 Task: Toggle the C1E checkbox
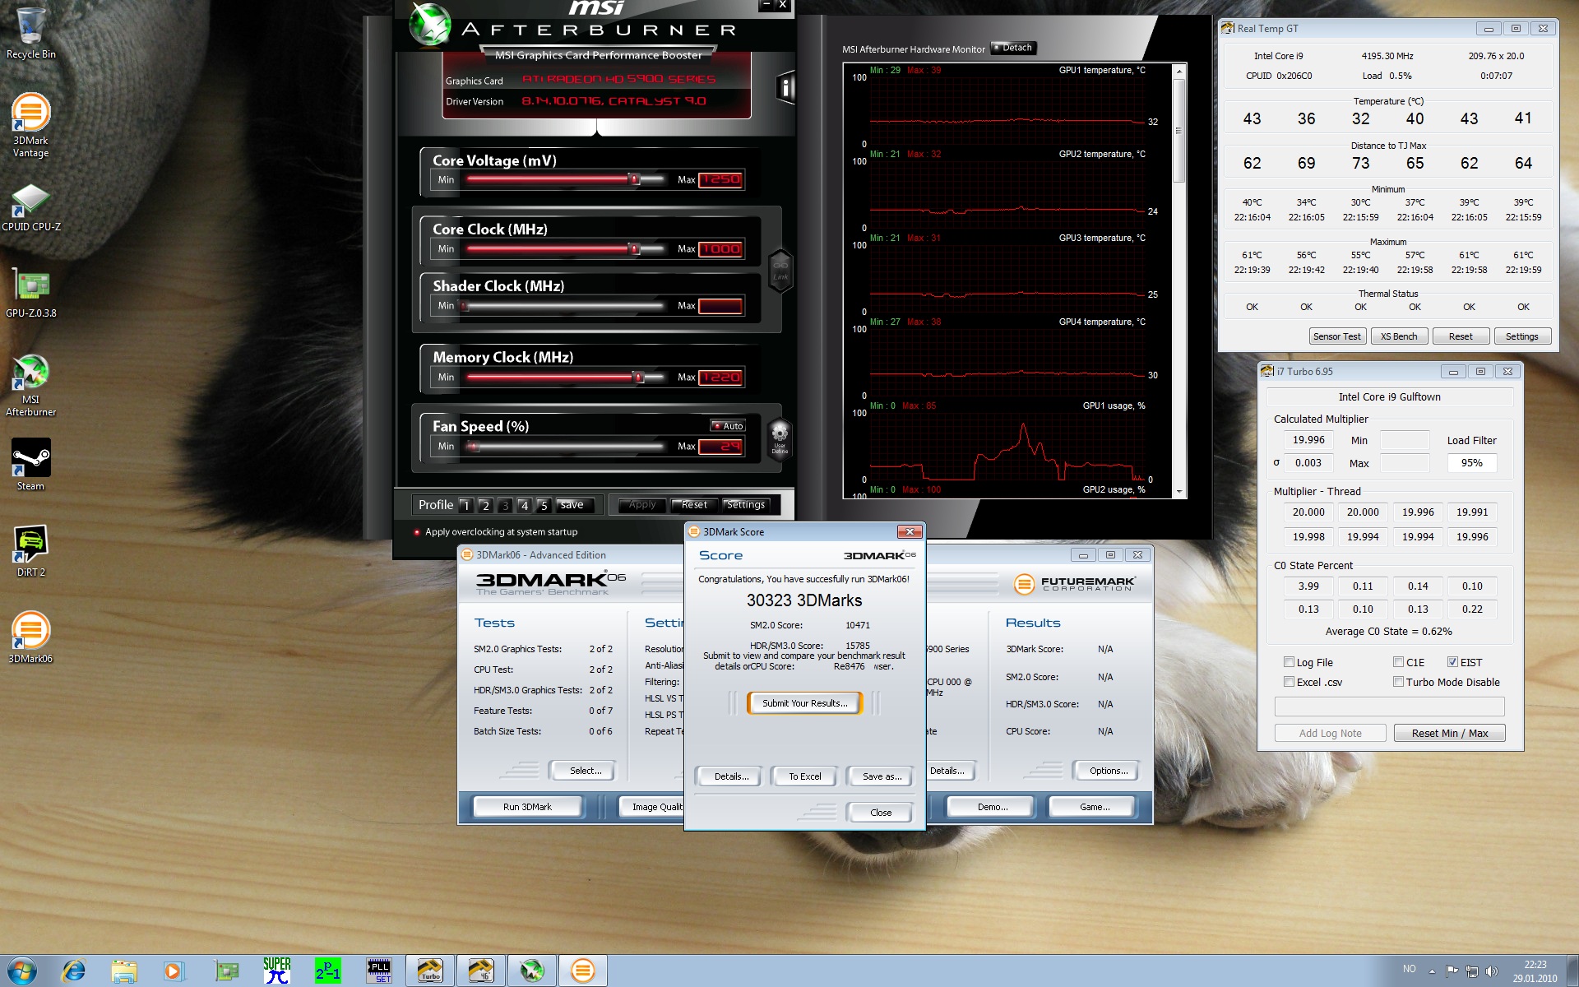[1398, 662]
